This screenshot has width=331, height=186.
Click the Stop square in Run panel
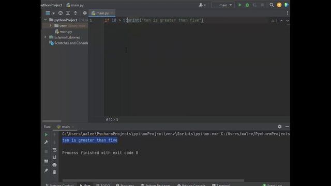(46, 151)
